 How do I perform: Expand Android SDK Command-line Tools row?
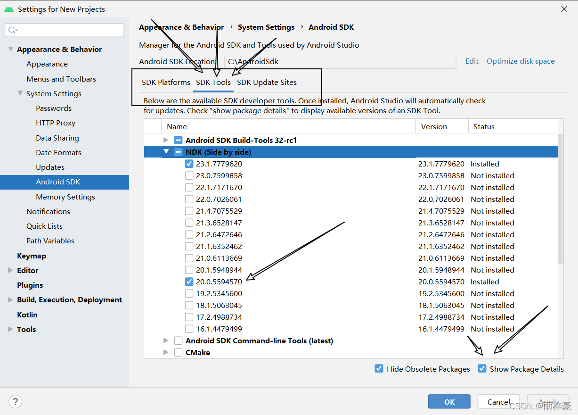(x=166, y=340)
